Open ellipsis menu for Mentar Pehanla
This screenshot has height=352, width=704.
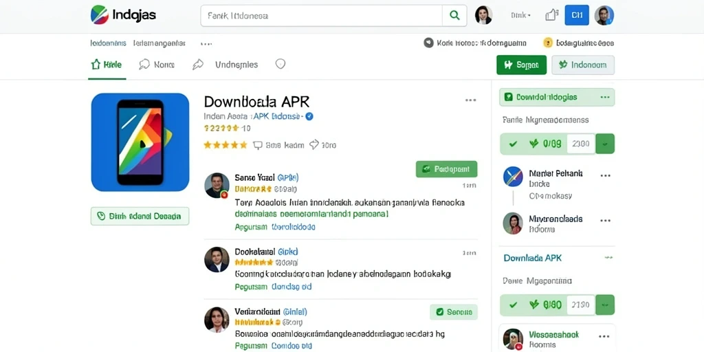(605, 176)
